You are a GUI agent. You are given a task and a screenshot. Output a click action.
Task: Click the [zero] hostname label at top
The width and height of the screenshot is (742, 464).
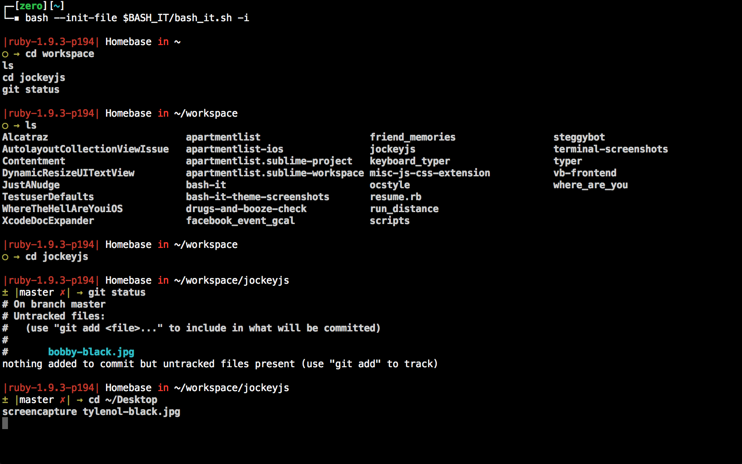coord(31,6)
